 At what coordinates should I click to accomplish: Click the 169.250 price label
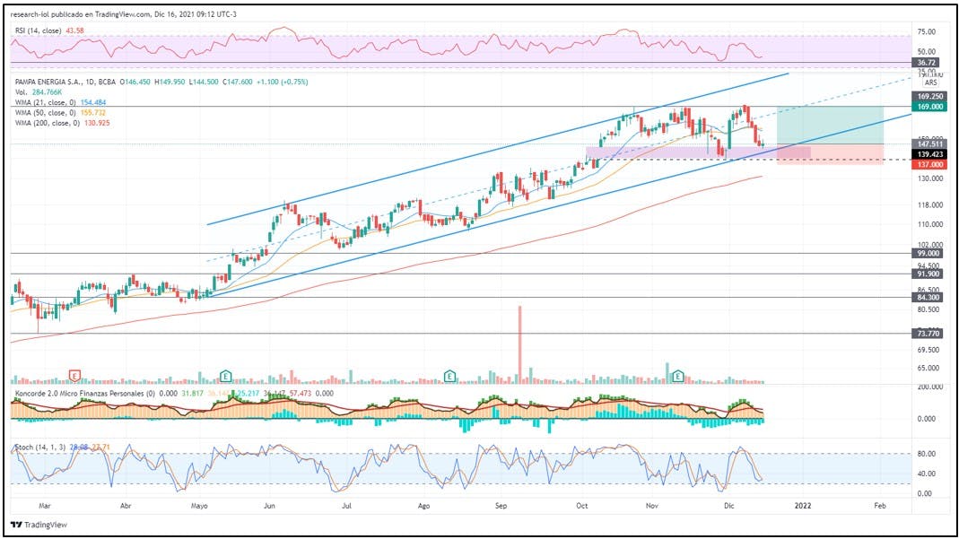pyautogui.click(x=929, y=97)
